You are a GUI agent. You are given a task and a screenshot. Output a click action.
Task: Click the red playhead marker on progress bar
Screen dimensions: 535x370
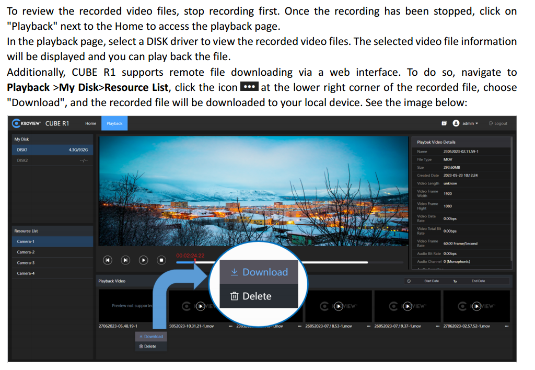195,261
